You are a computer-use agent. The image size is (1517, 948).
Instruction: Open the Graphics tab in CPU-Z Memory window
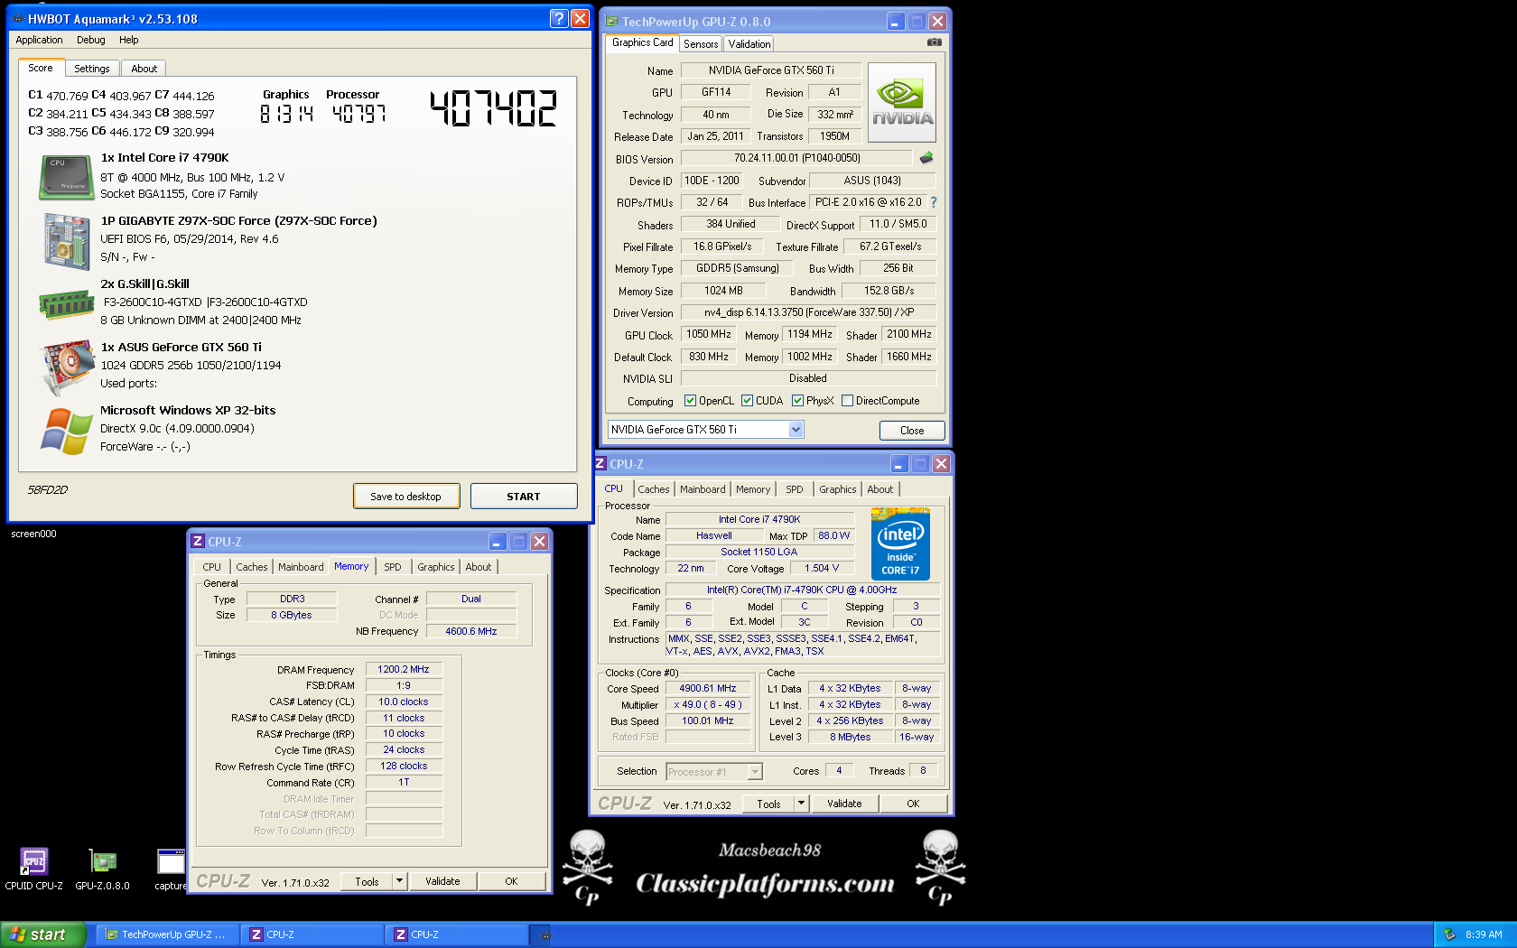click(x=435, y=567)
